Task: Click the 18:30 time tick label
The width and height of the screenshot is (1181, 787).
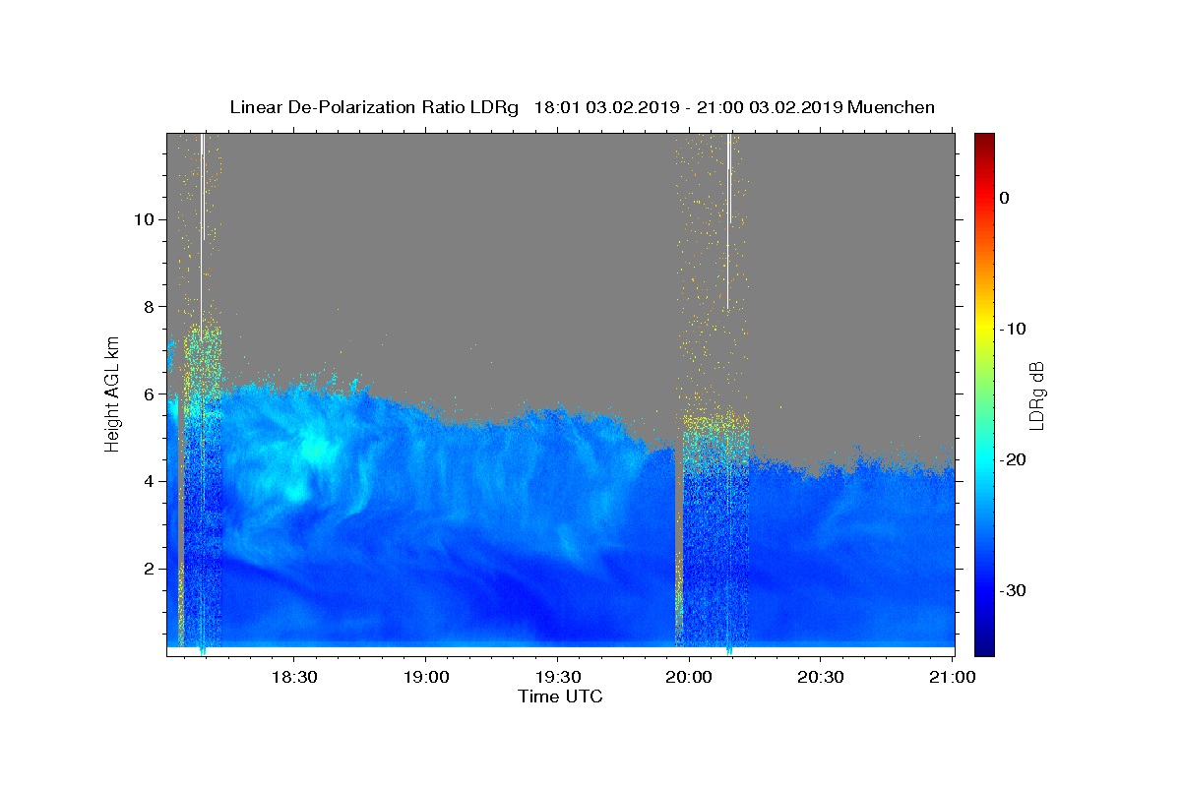Action: [x=293, y=678]
